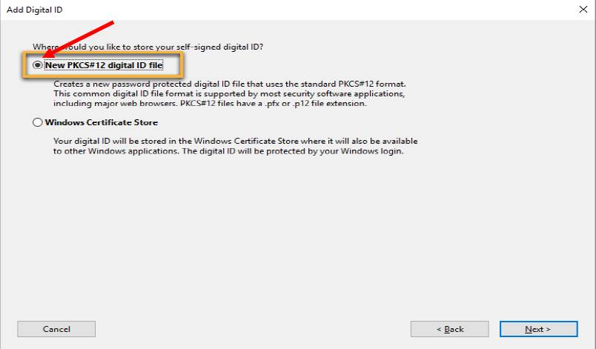Choose the Windows Certificate Store radio button
Screen dimensions: 596x349
(37, 122)
